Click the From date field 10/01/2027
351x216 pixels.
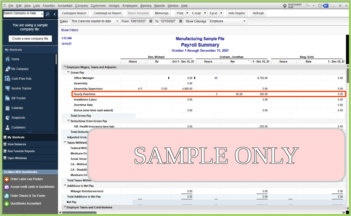[139, 21]
